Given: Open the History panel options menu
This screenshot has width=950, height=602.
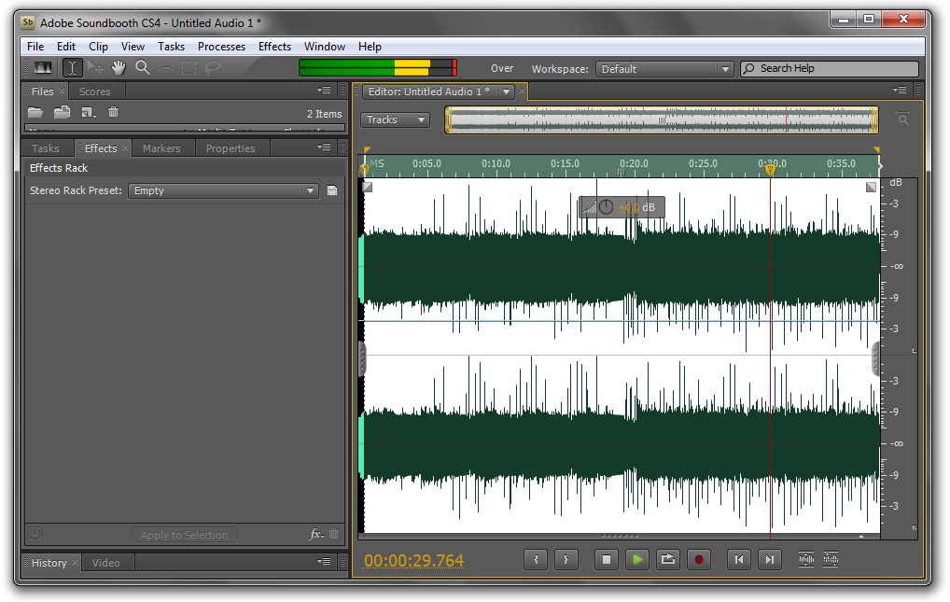Looking at the screenshot, I should pos(324,561).
